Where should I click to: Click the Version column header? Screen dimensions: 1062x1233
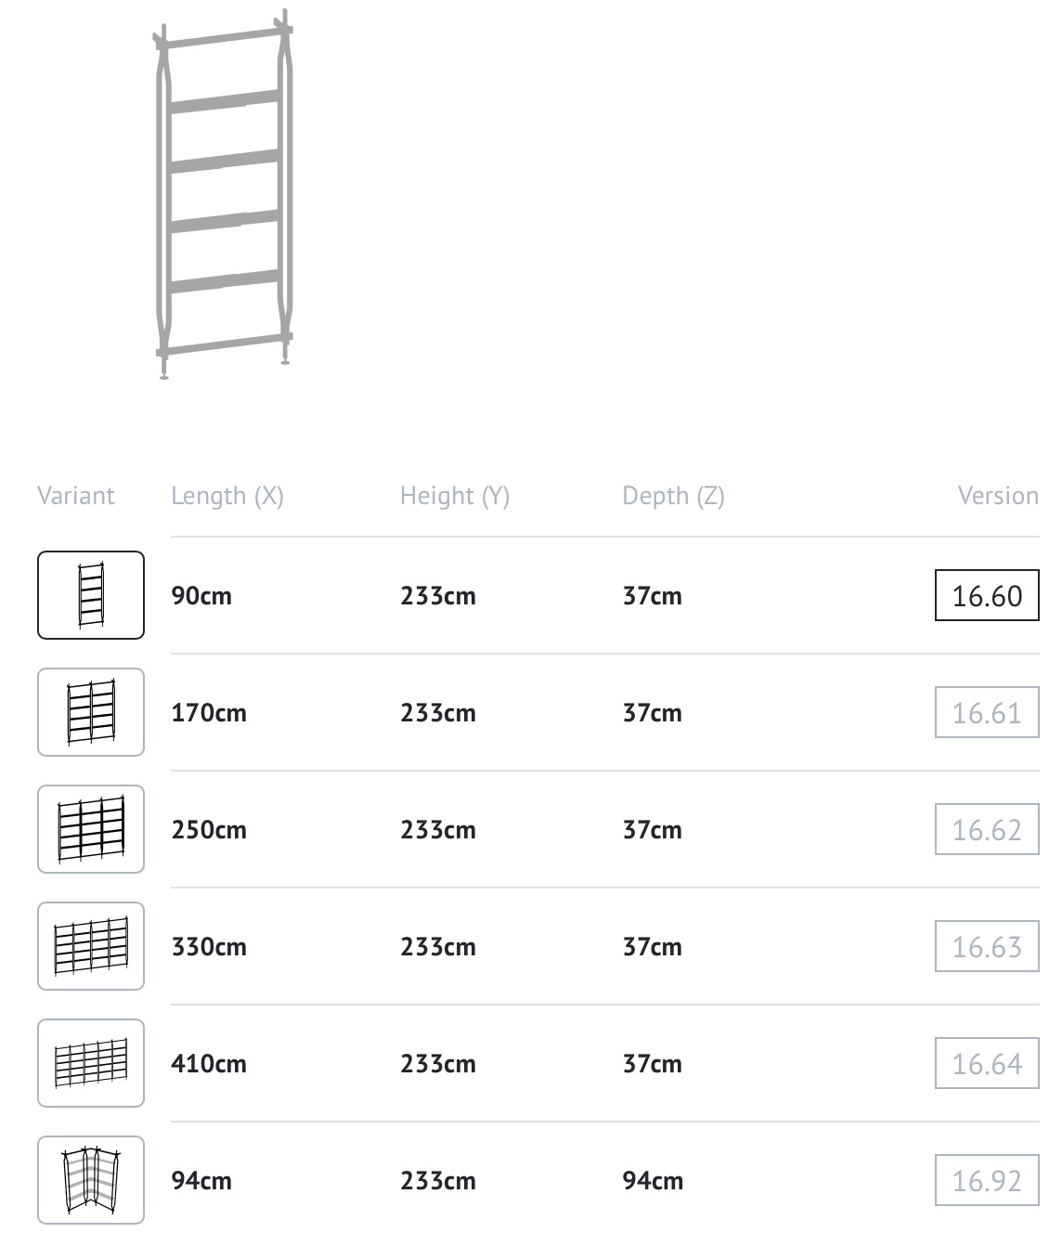pyautogui.click(x=998, y=496)
